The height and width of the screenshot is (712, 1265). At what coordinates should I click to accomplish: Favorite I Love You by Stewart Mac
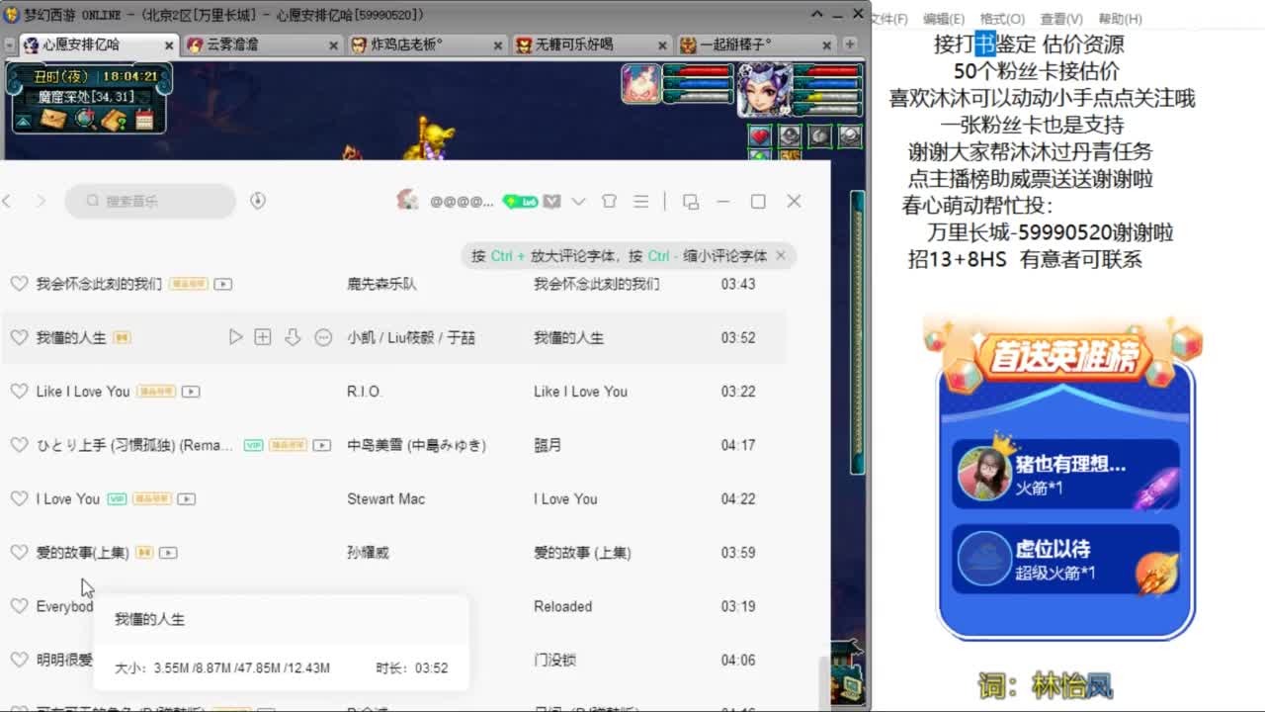[19, 498]
